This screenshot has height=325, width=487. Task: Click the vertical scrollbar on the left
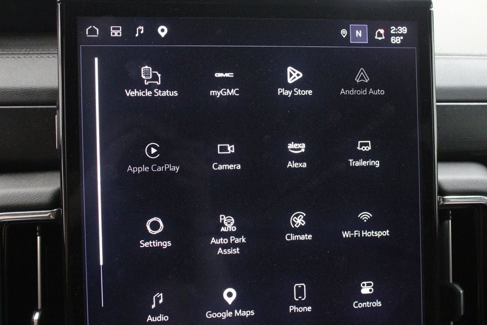99,182
